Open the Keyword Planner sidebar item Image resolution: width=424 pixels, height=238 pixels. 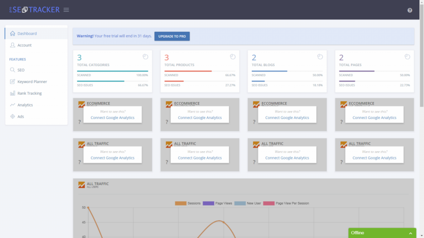32,82
